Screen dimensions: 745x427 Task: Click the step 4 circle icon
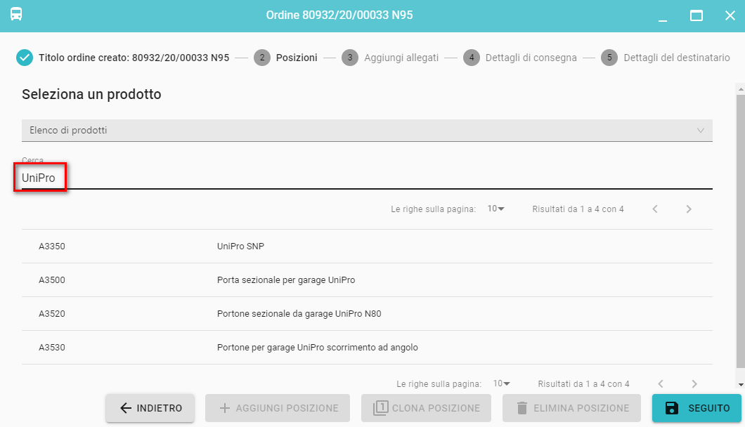pyautogui.click(x=472, y=58)
